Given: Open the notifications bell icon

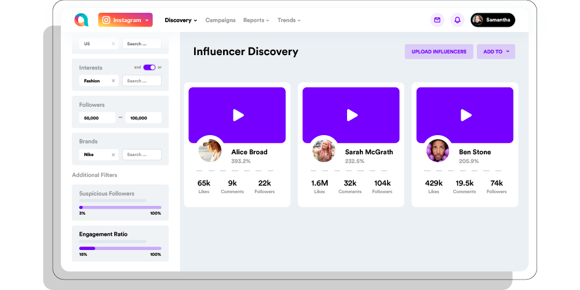Looking at the screenshot, I should (457, 20).
